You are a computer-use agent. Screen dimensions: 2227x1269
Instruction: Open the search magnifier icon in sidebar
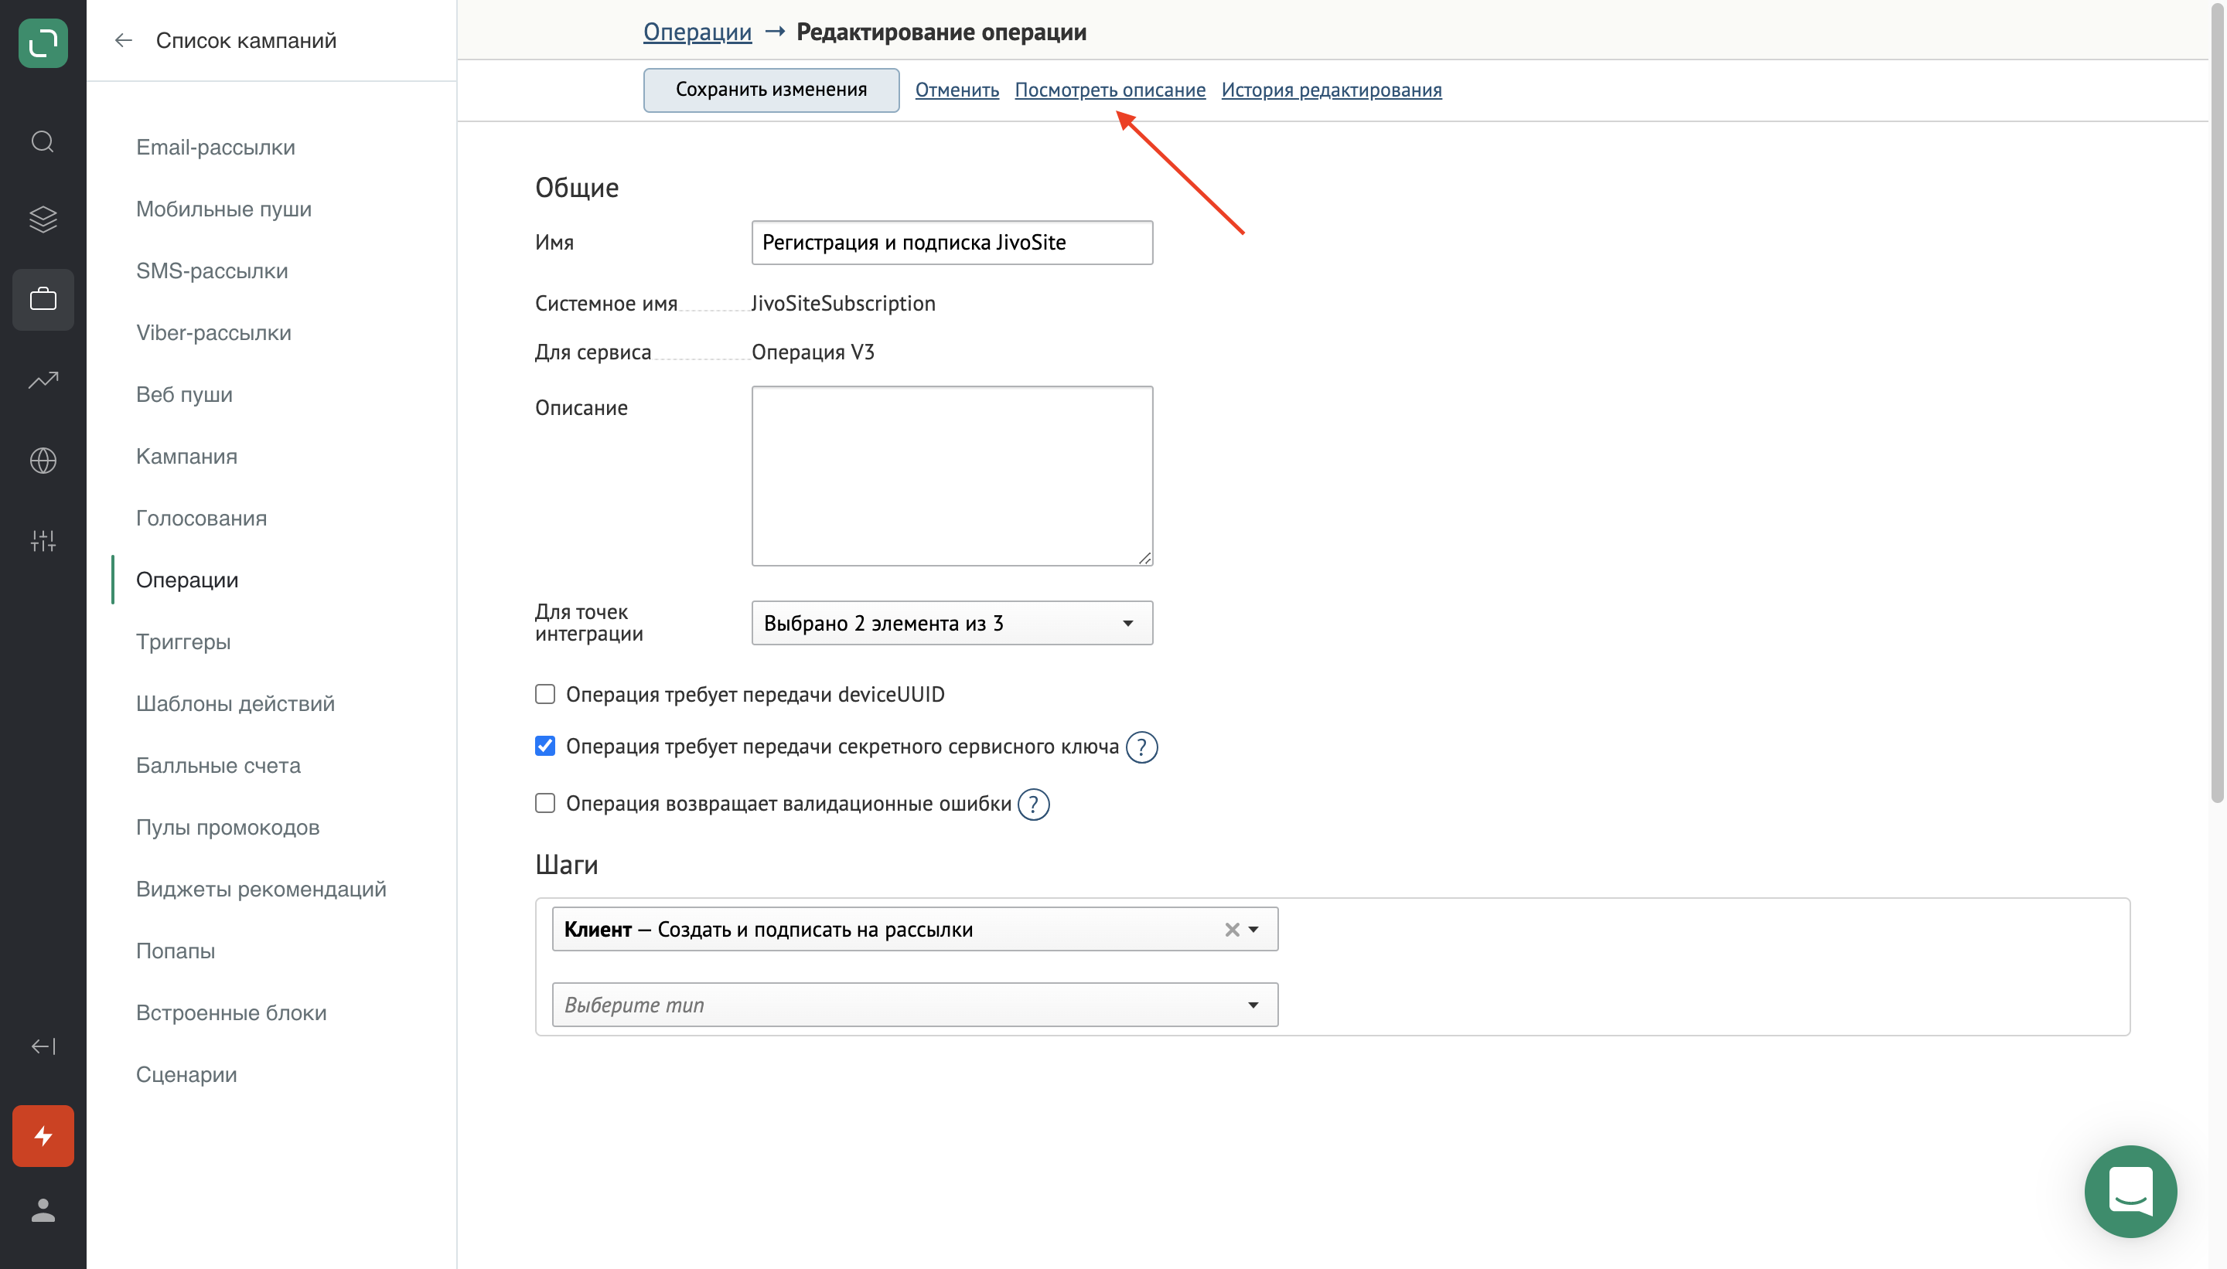pos(43,141)
